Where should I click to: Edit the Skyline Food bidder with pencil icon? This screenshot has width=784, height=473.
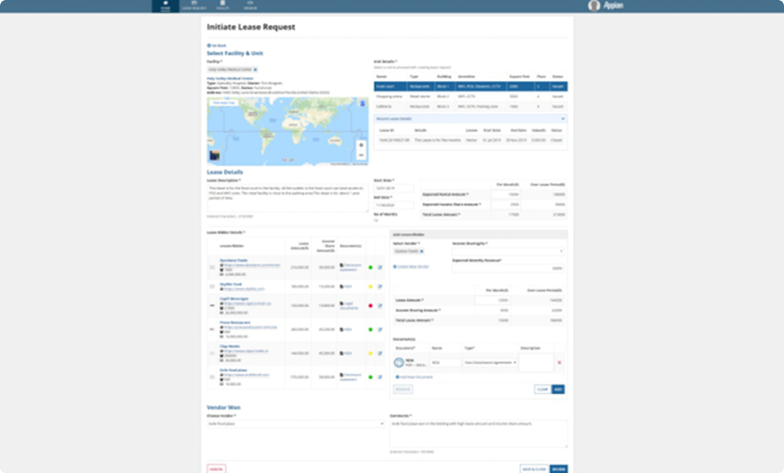pos(380,286)
